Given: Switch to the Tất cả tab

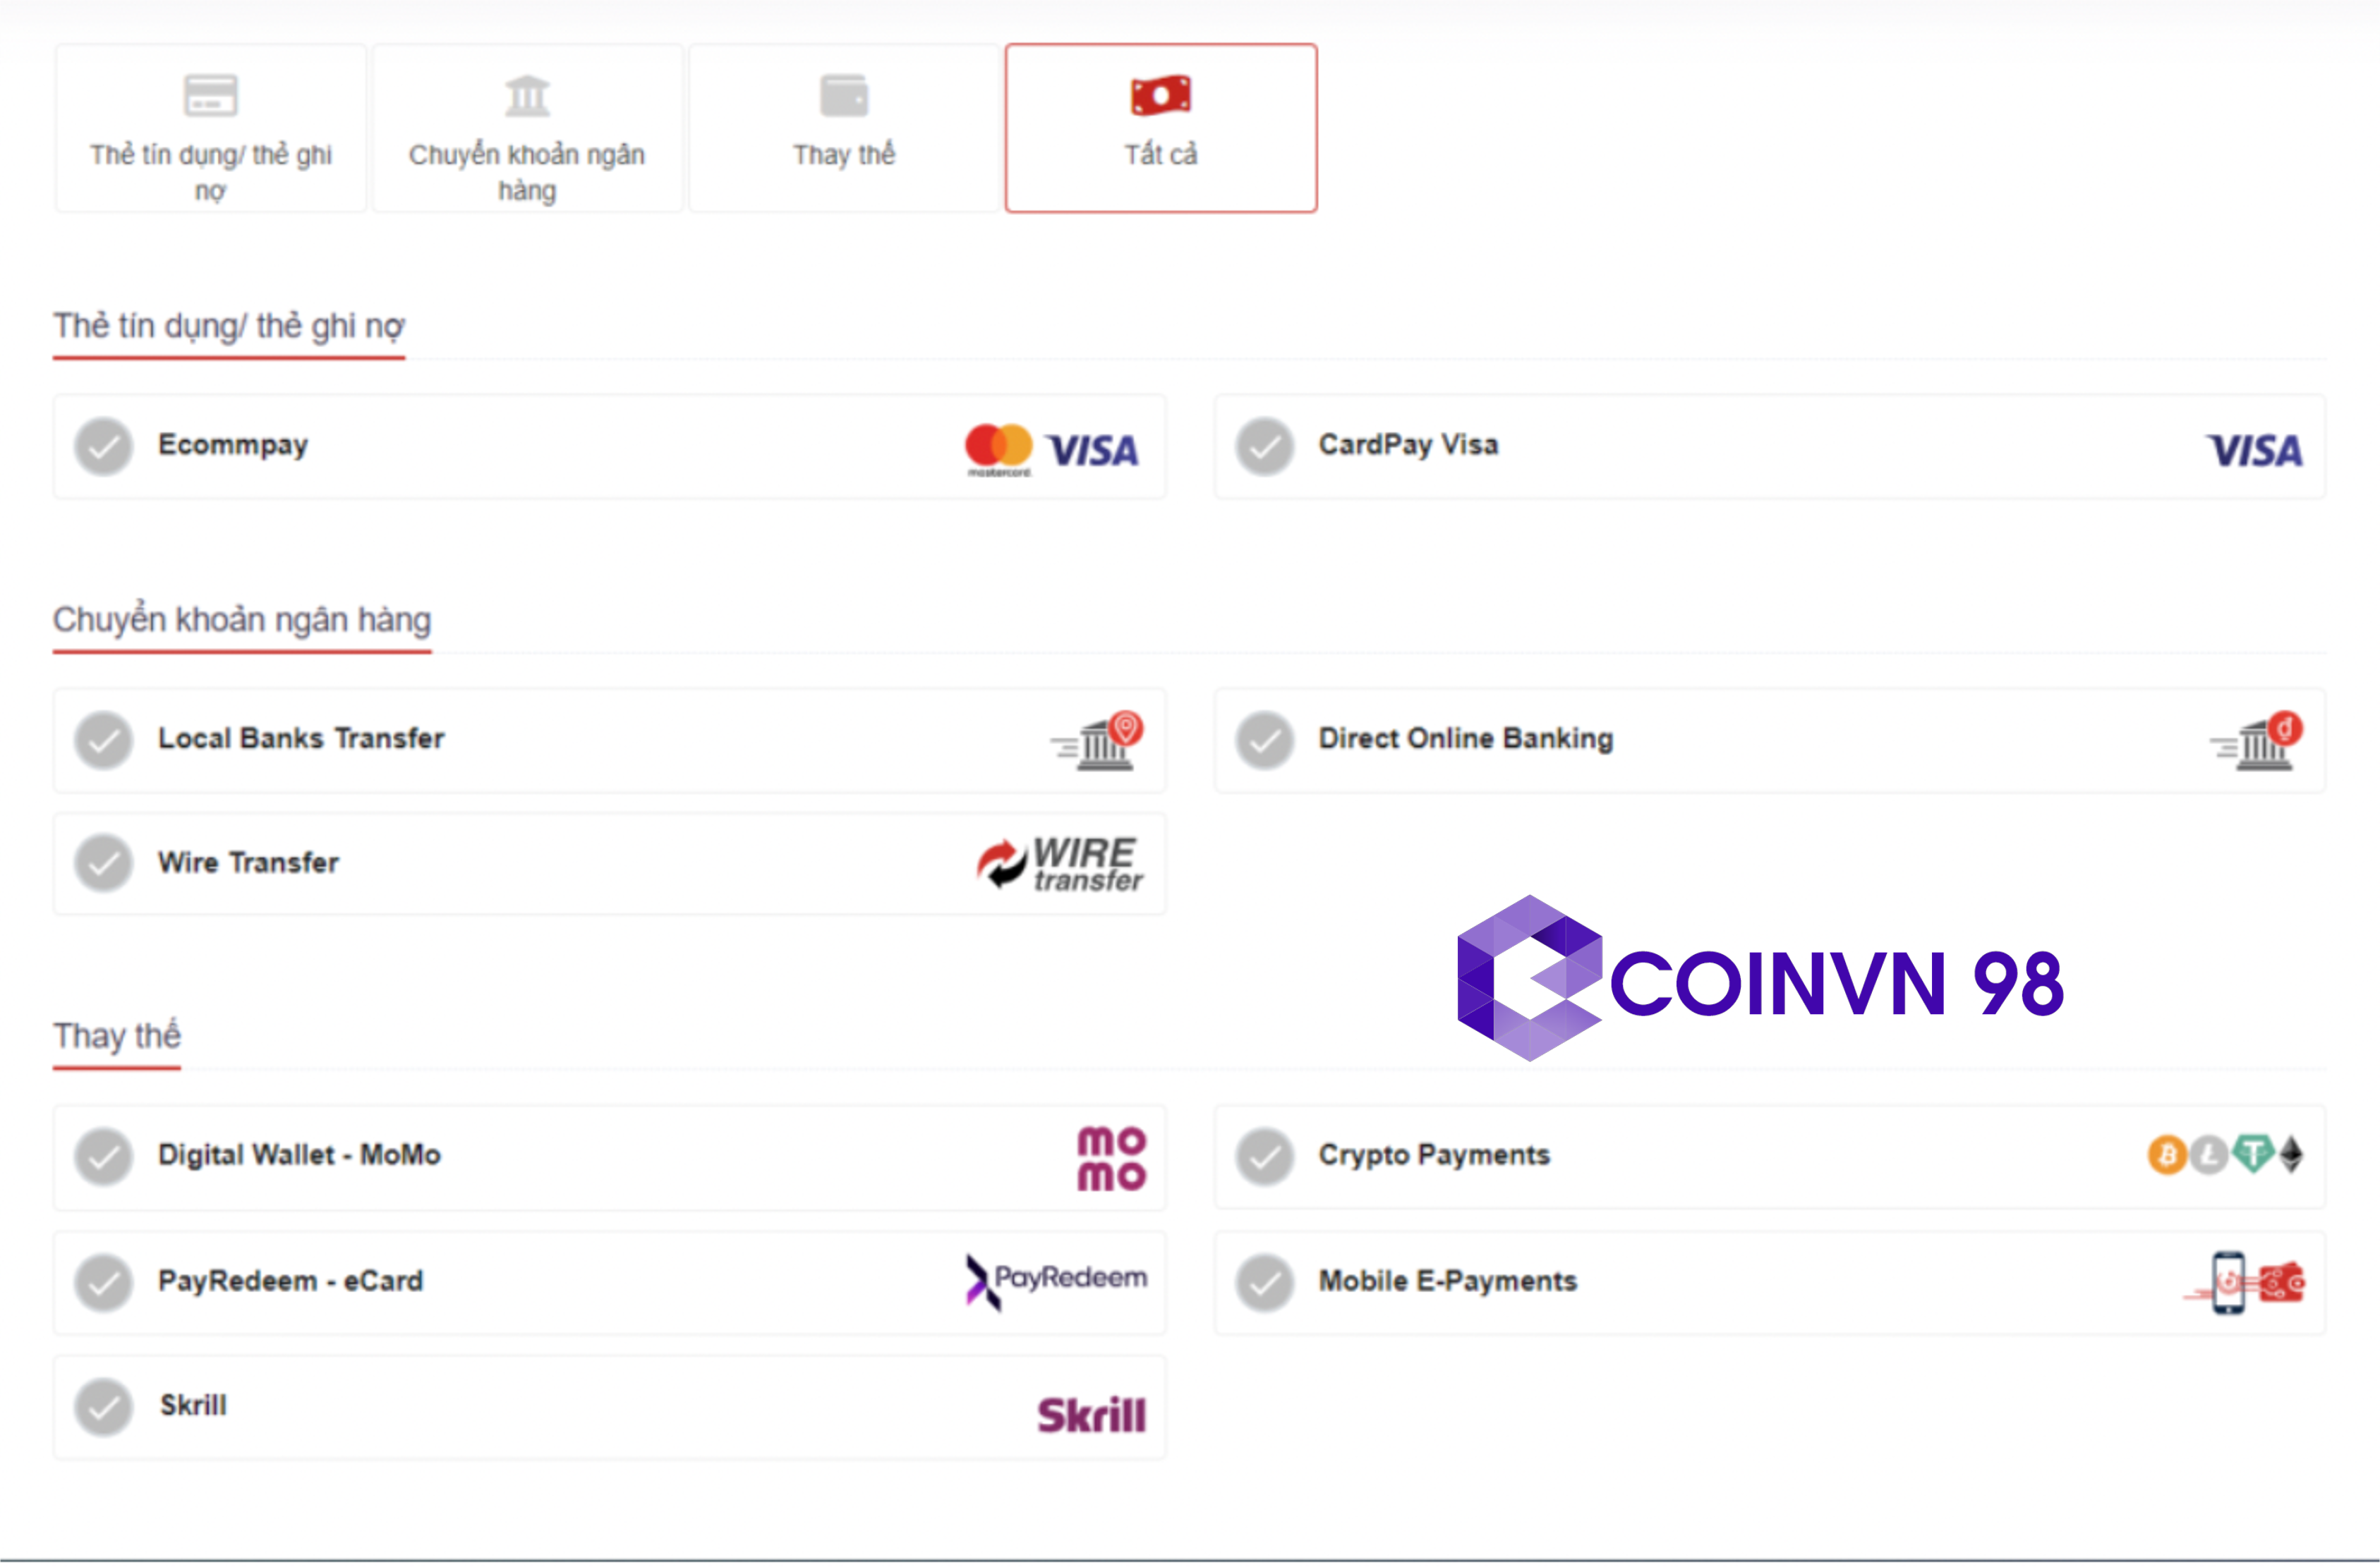Looking at the screenshot, I should [x=1160, y=128].
